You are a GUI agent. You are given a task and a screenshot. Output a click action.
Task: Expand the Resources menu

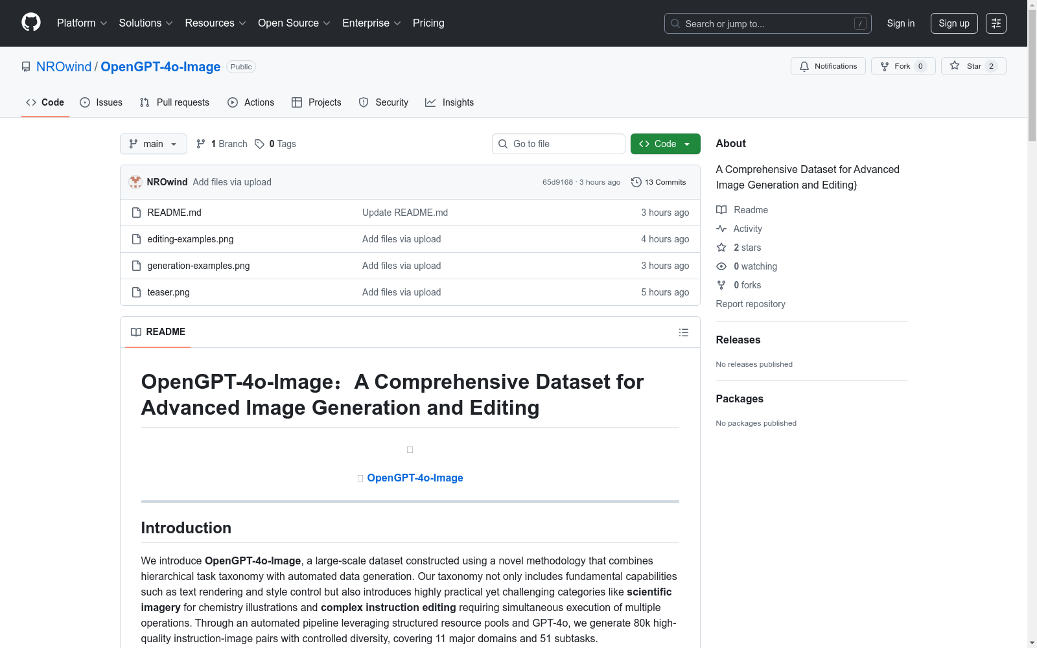(215, 23)
